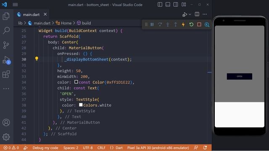
Task: Toggle the secondary side bar layout
Action: click(176, 5)
